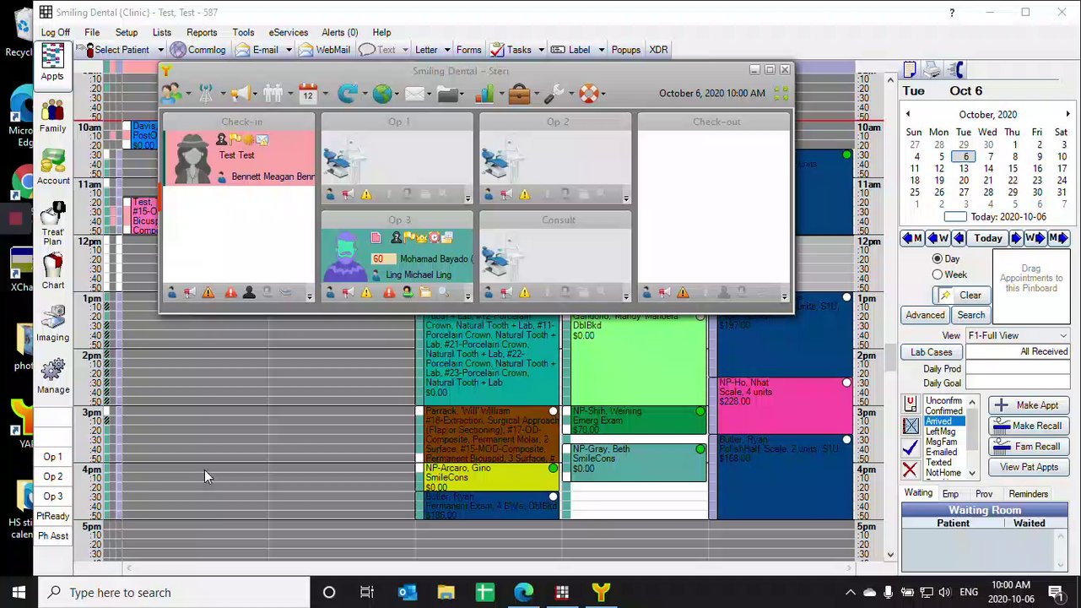Click the briefcase icon in Steri toolbar
This screenshot has height=608, width=1081.
coord(519,94)
